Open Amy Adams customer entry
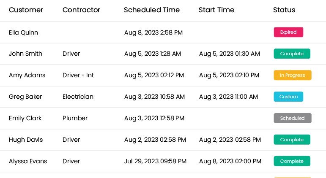Image resolution: width=326 pixels, height=178 pixels. (27, 76)
